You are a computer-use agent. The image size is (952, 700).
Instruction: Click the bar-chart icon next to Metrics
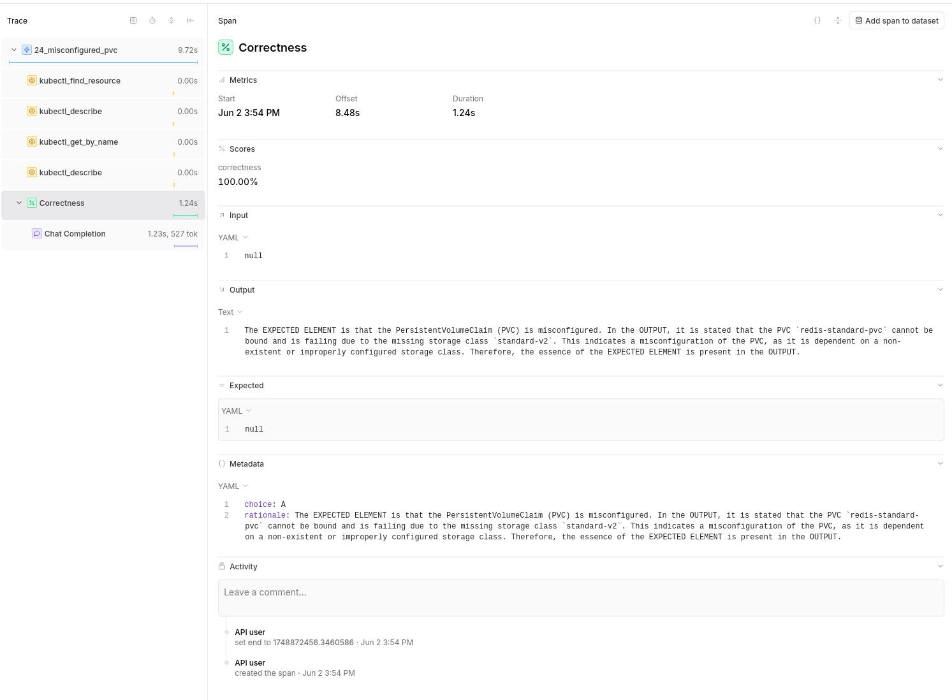click(222, 80)
